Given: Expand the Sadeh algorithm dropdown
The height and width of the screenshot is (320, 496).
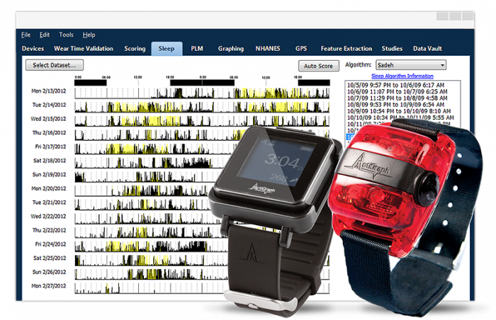Looking at the screenshot, I should (x=411, y=65).
